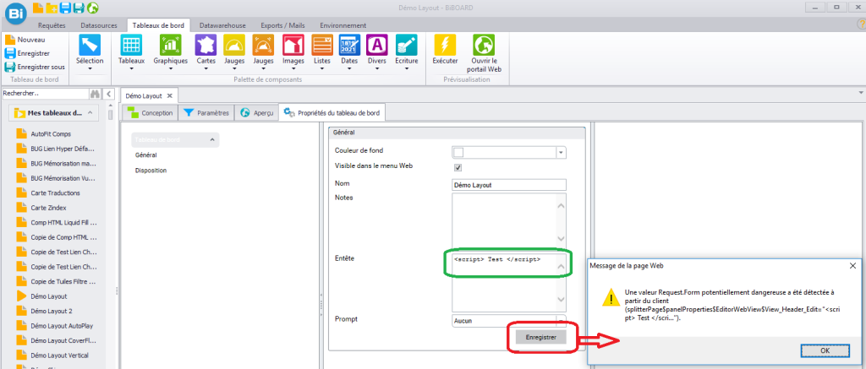Switch to the Datawarehouse ribbon tab
The width and height of the screenshot is (866, 369).
(x=222, y=25)
